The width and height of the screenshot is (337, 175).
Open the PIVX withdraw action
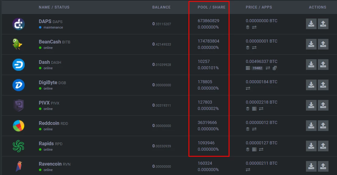point(323,105)
